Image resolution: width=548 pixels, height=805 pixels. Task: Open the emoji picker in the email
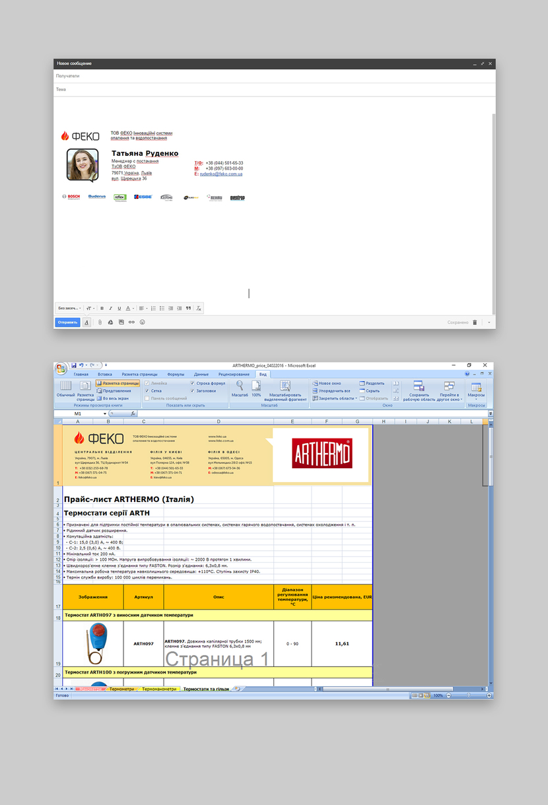click(x=142, y=322)
